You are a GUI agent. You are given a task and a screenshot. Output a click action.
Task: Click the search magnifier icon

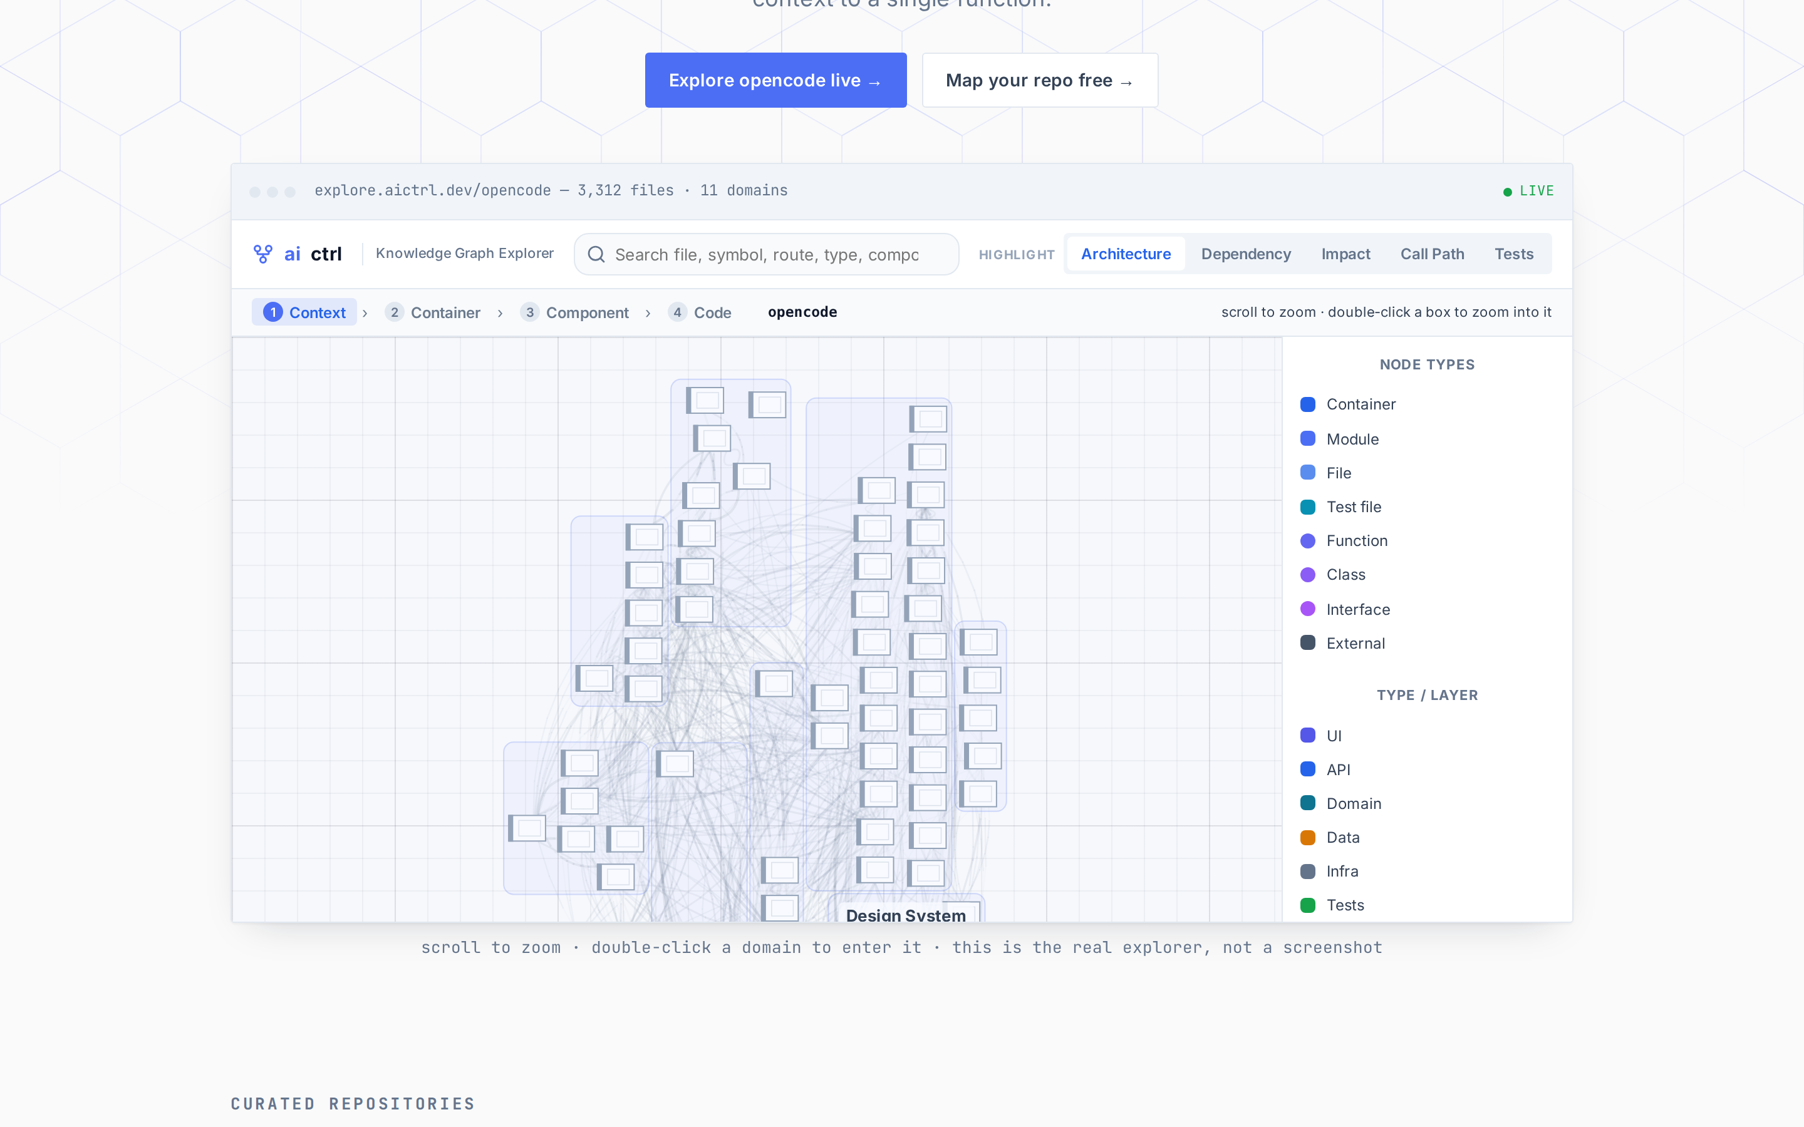pyautogui.click(x=596, y=255)
